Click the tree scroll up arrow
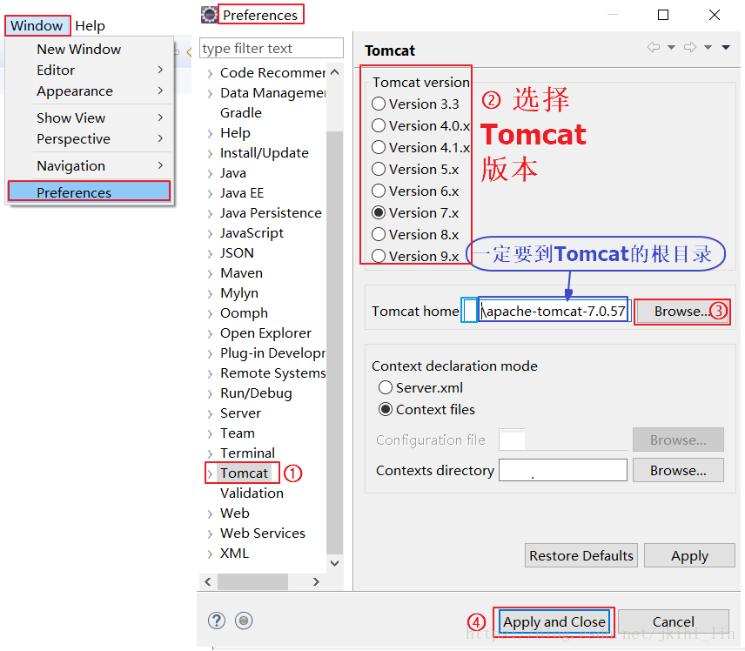 pyautogui.click(x=334, y=72)
